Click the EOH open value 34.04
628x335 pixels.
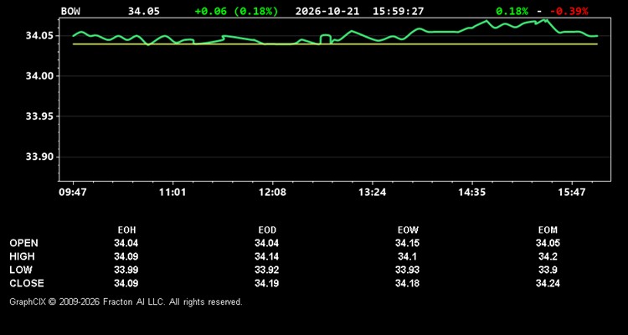click(126, 243)
